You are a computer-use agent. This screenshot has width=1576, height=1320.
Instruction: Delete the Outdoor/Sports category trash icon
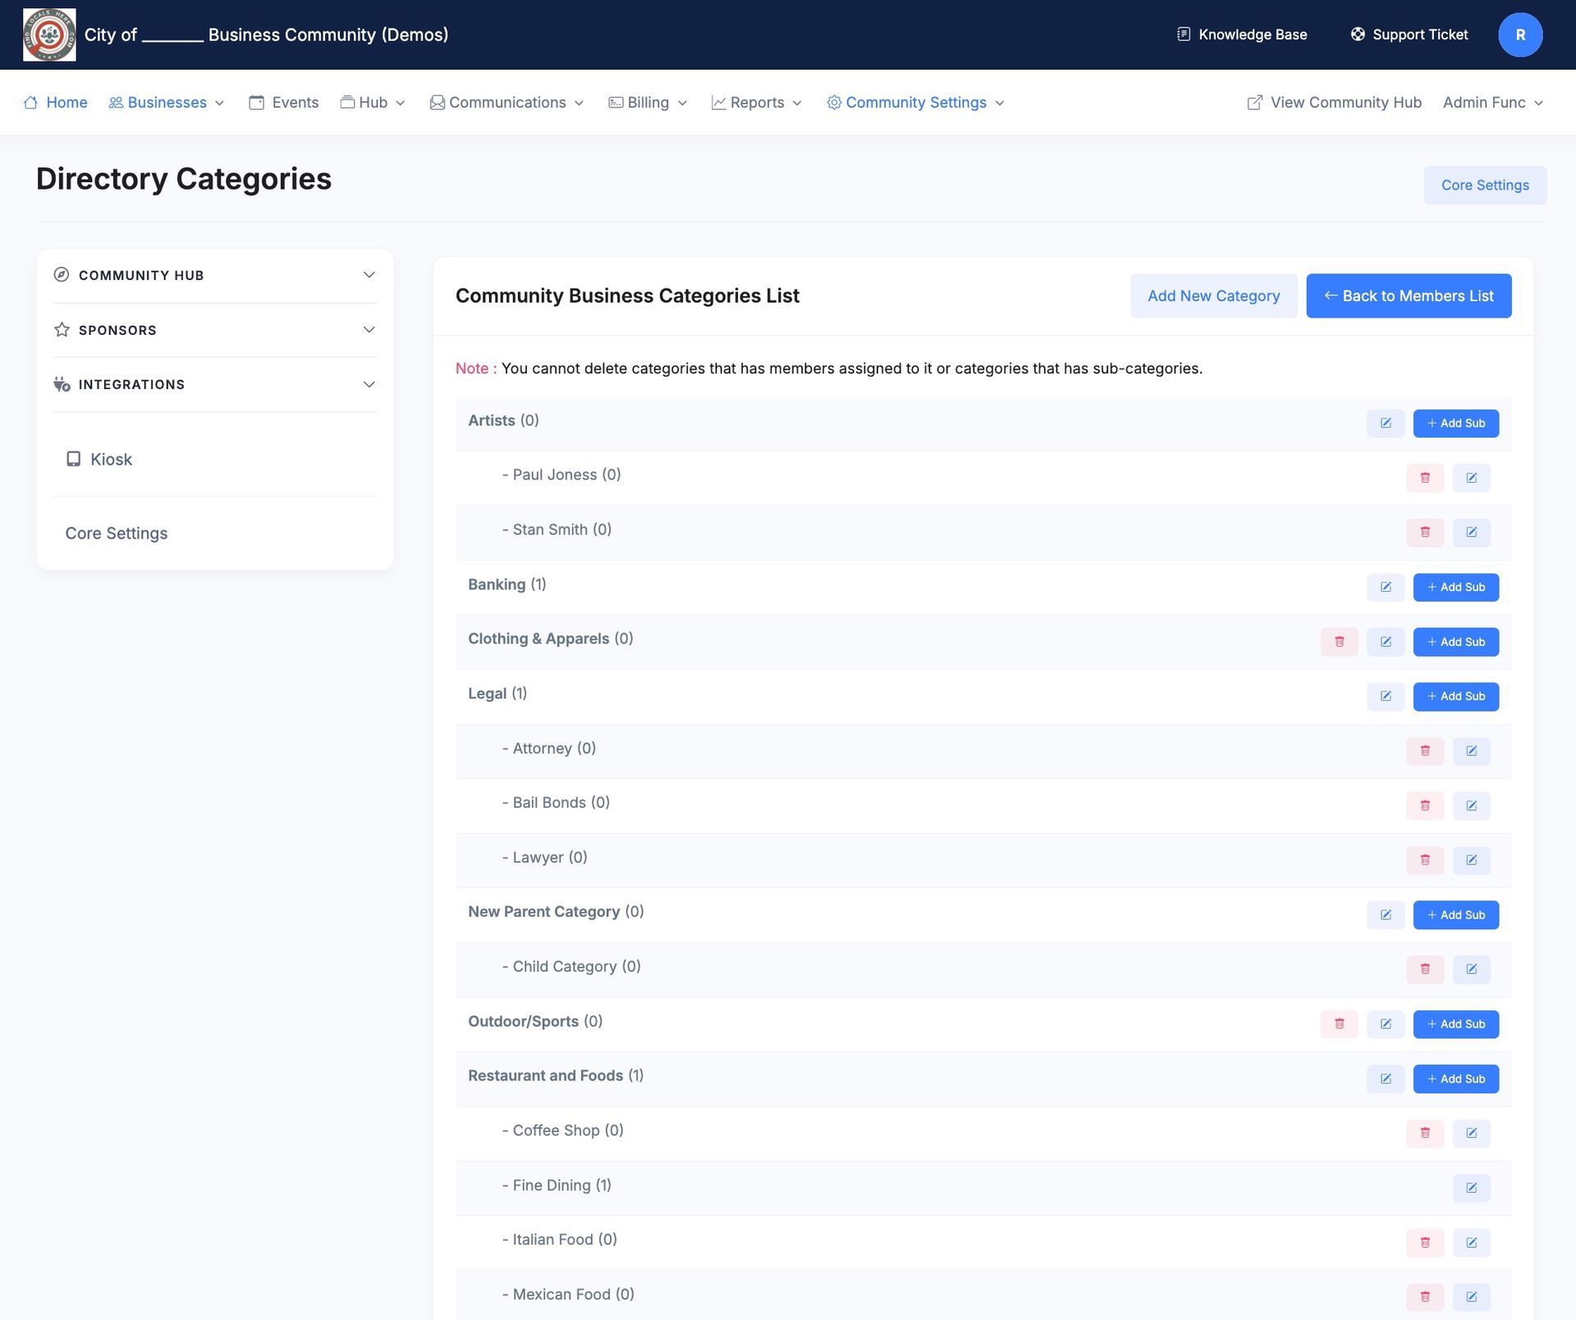pos(1340,1024)
